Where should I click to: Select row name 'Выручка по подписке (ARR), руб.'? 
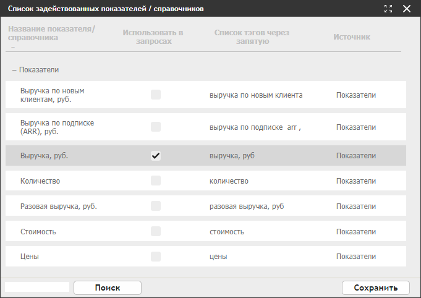[x=57, y=127]
